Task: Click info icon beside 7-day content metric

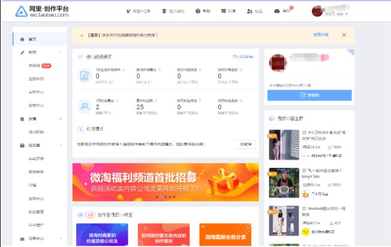Action: coord(124,70)
